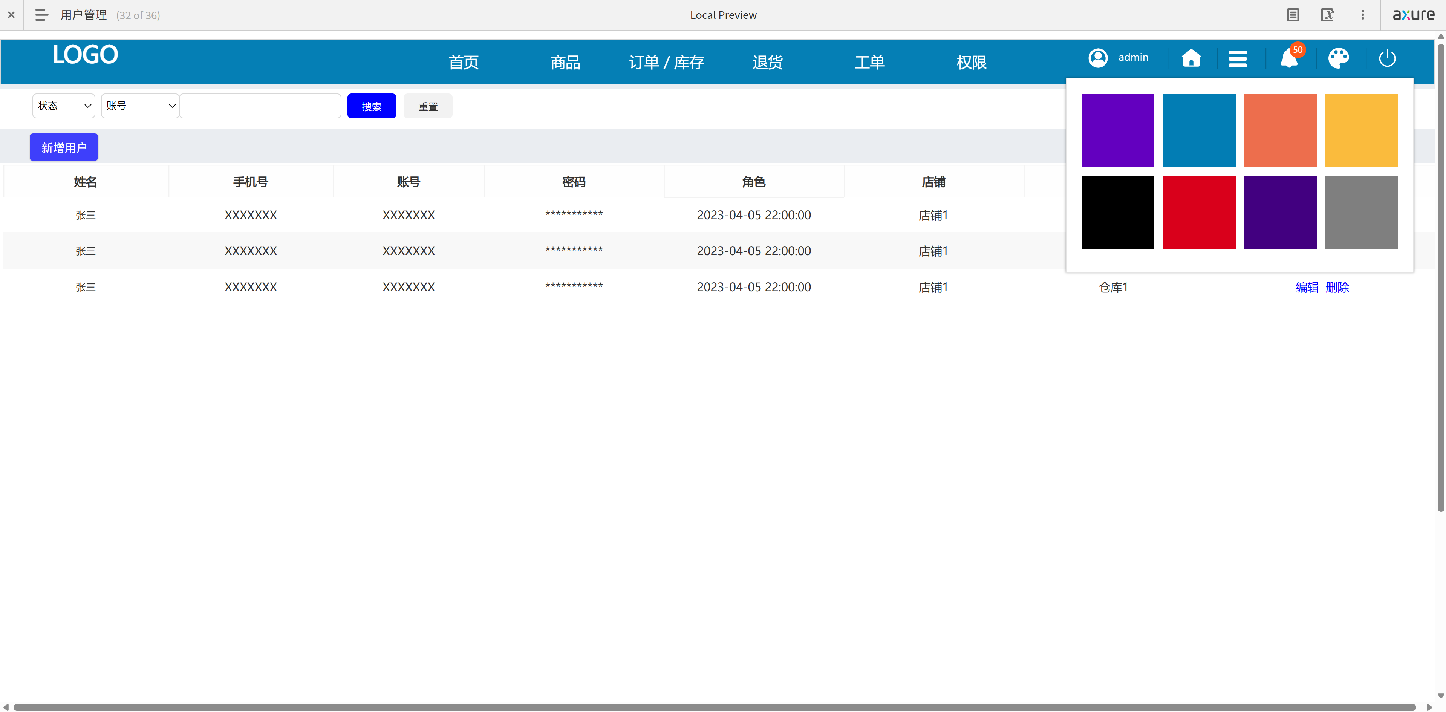Close the Axure preview panel

[x=11, y=15]
